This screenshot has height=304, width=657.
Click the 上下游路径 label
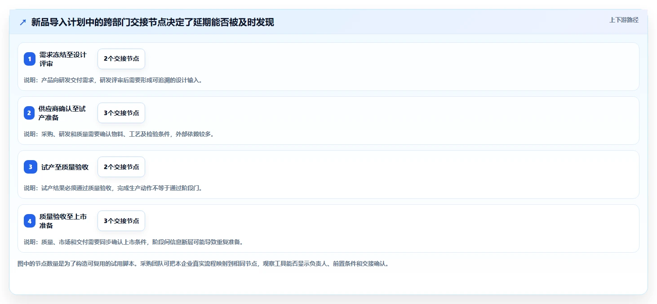624,20
